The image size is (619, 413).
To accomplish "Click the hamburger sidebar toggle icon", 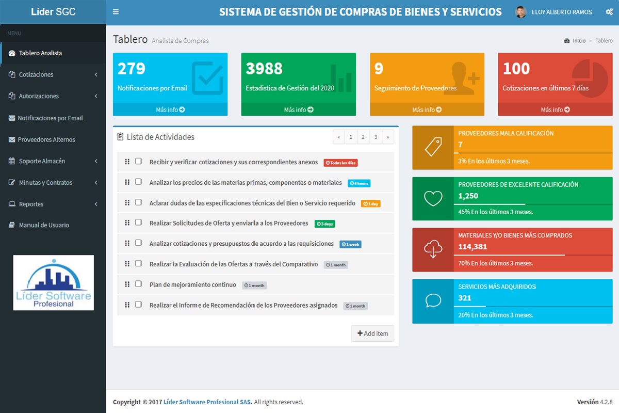I will (116, 12).
